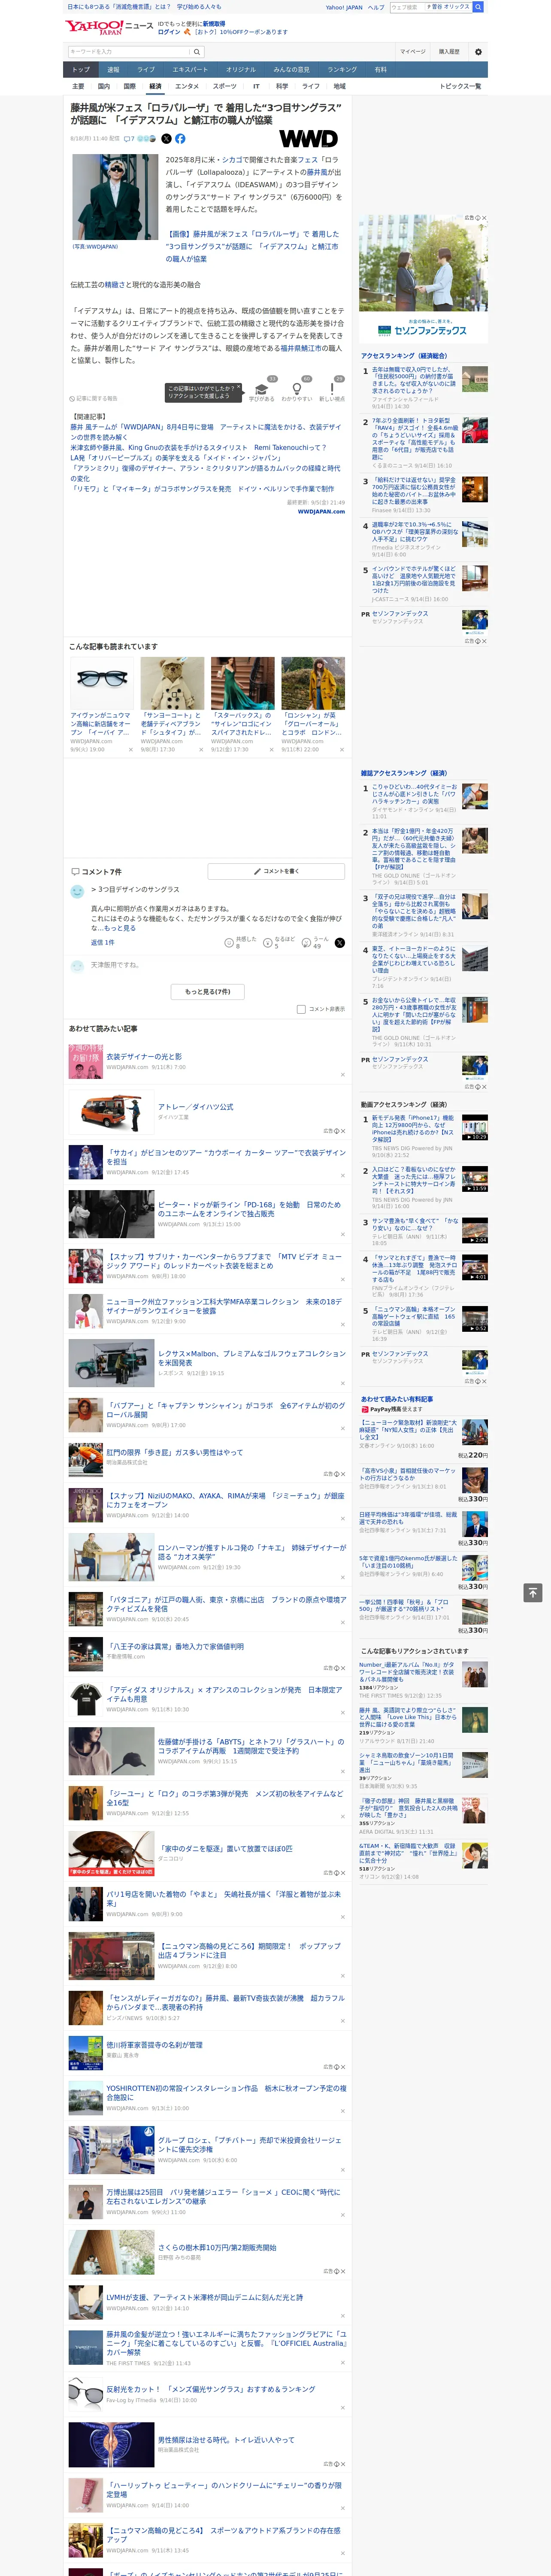Click the コメントを書く button
The image size is (551, 2576).
tap(276, 872)
